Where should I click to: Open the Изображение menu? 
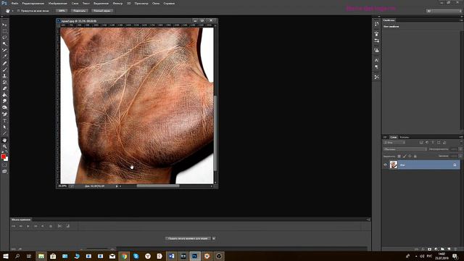[58, 4]
